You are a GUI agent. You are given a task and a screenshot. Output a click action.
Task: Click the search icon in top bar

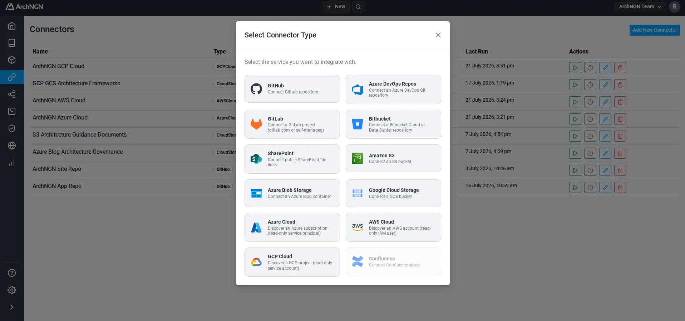[x=358, y=7]
